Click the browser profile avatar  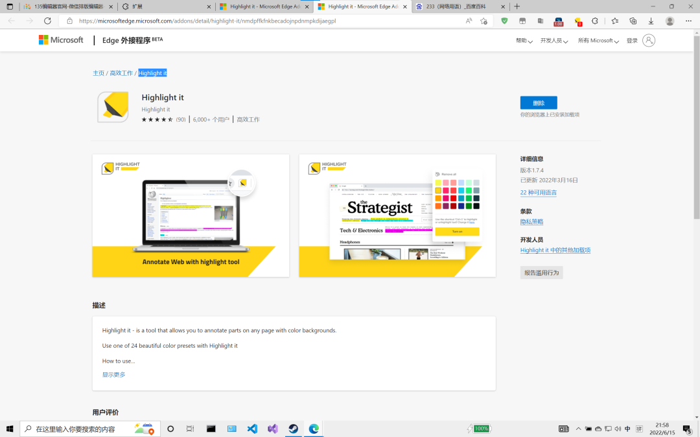click(x=670, y=21)
